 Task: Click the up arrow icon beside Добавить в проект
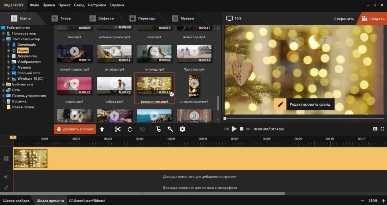coord(102,129)
